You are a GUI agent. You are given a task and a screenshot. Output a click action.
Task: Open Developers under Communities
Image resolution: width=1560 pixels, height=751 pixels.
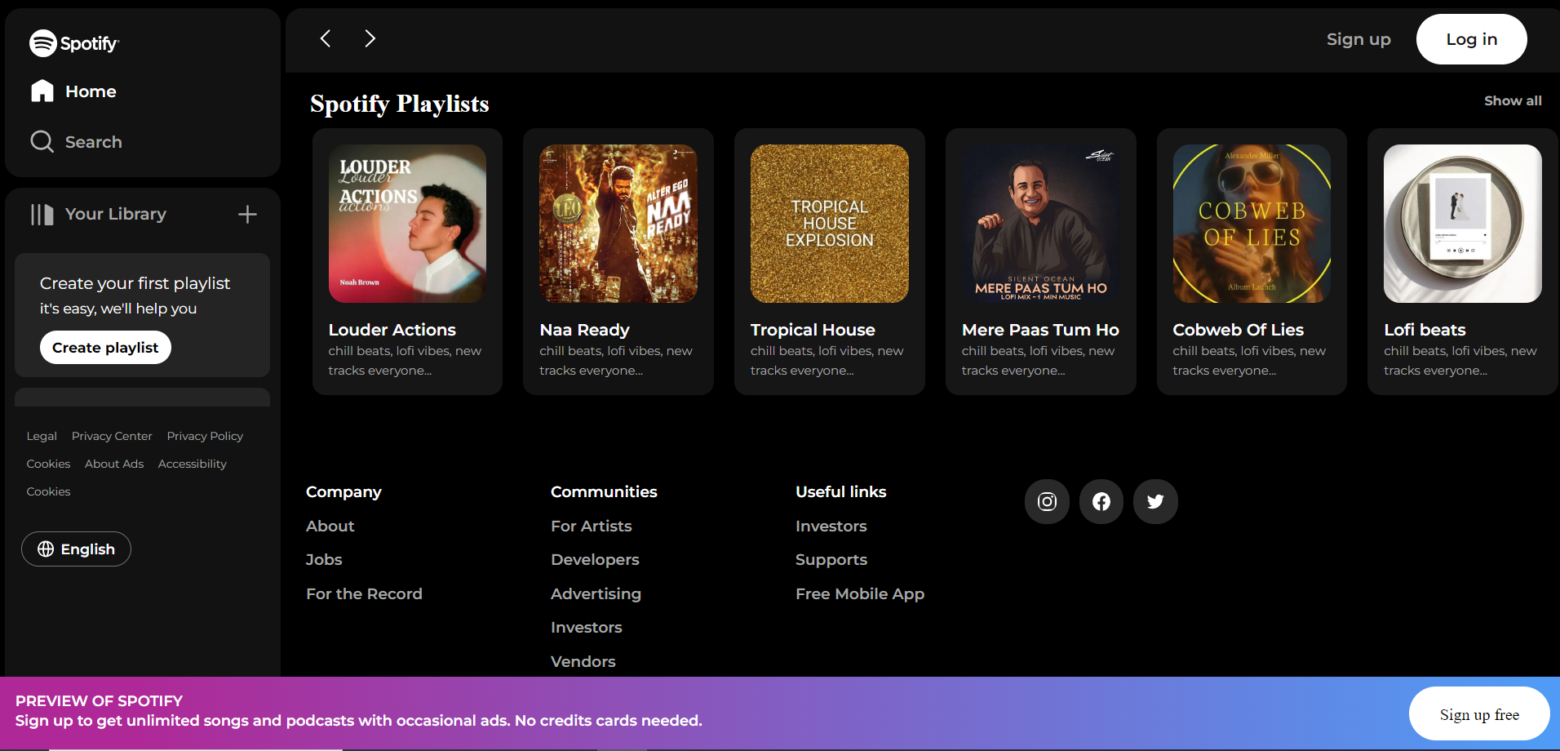pyautogui.click(x=595, y=559)
